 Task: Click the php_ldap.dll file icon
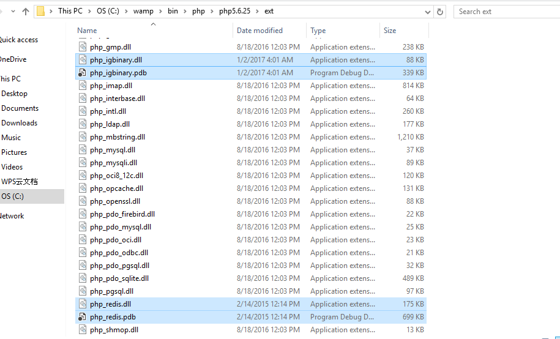[83, 124]
